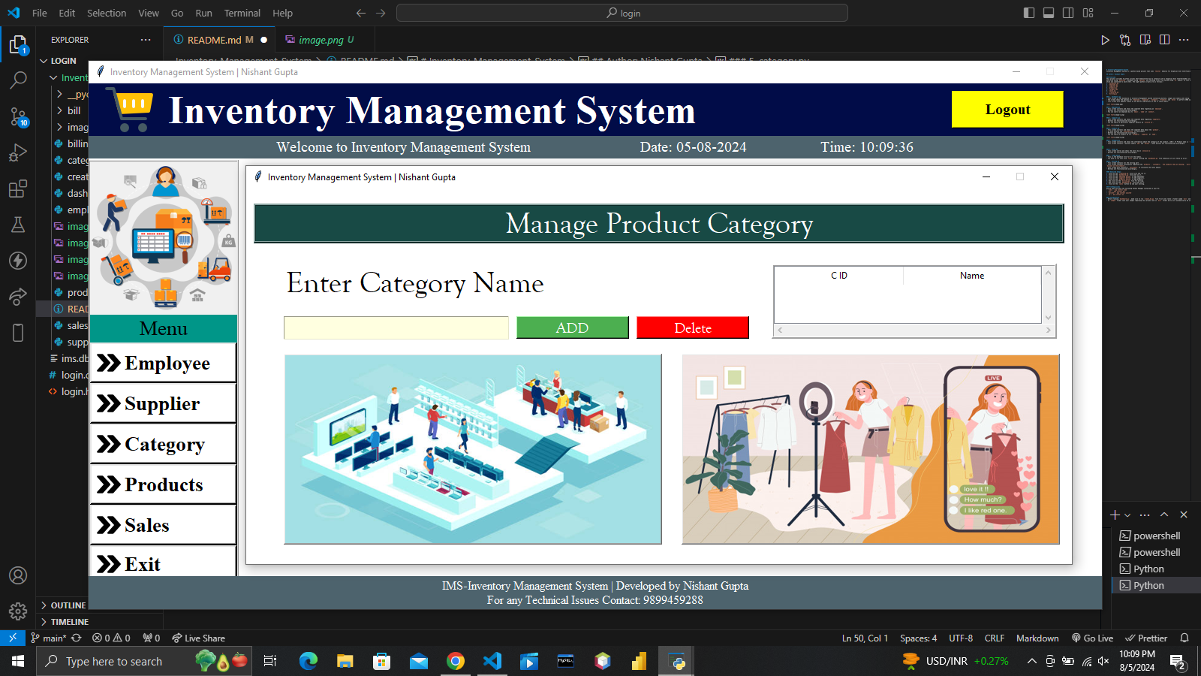This screenshot has width=1201, height=676.
Task: Click the category table horizontal scrollbar
Action: tap(914, 330)
